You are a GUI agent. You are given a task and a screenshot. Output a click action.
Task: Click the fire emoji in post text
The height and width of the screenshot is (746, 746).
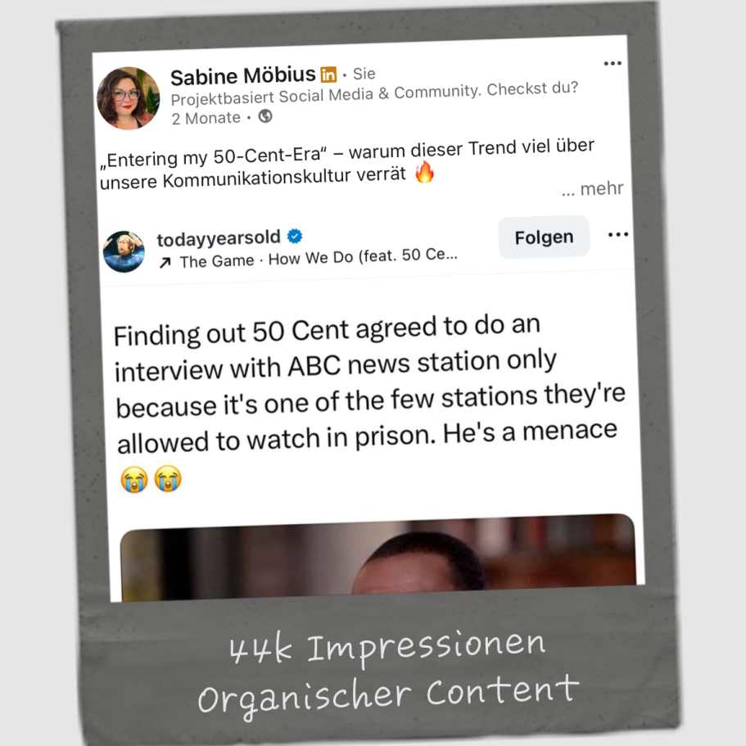[424, 172]
